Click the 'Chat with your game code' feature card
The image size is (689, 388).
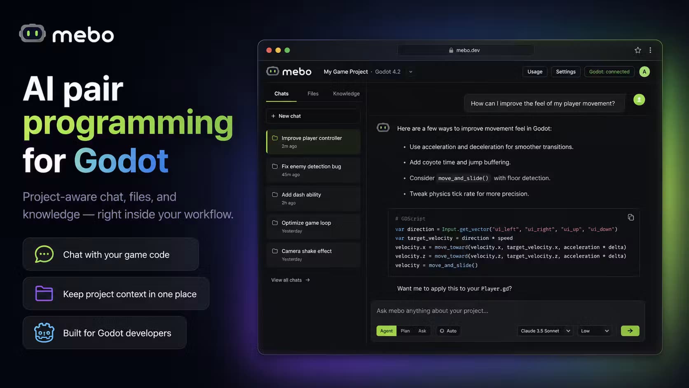[111, 254]
